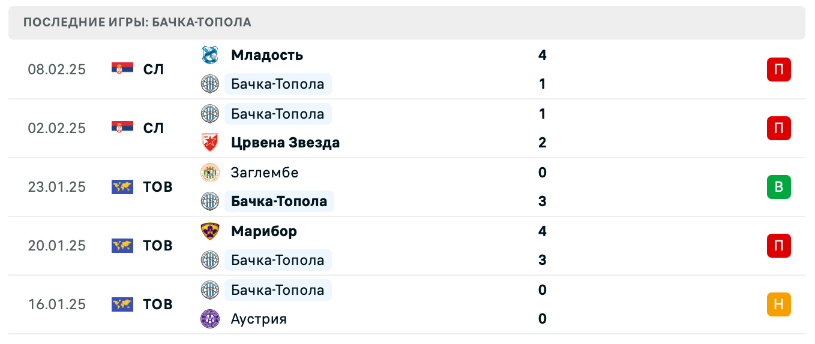Open the Марибор team link
This screenshot has height=344, width=815.
263,231
